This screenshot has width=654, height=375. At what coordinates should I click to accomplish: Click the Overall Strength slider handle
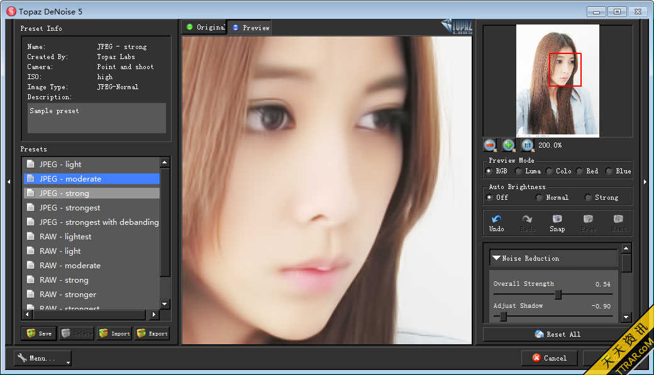coord(558,295)
